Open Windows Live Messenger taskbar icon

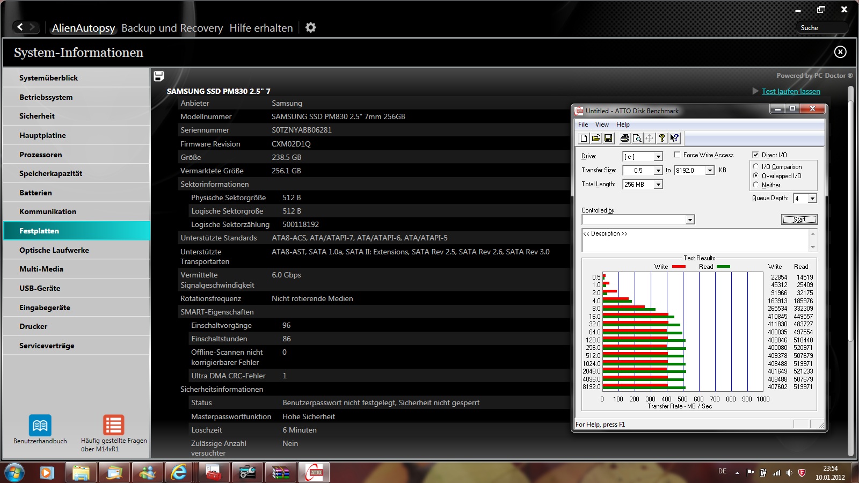148,473
